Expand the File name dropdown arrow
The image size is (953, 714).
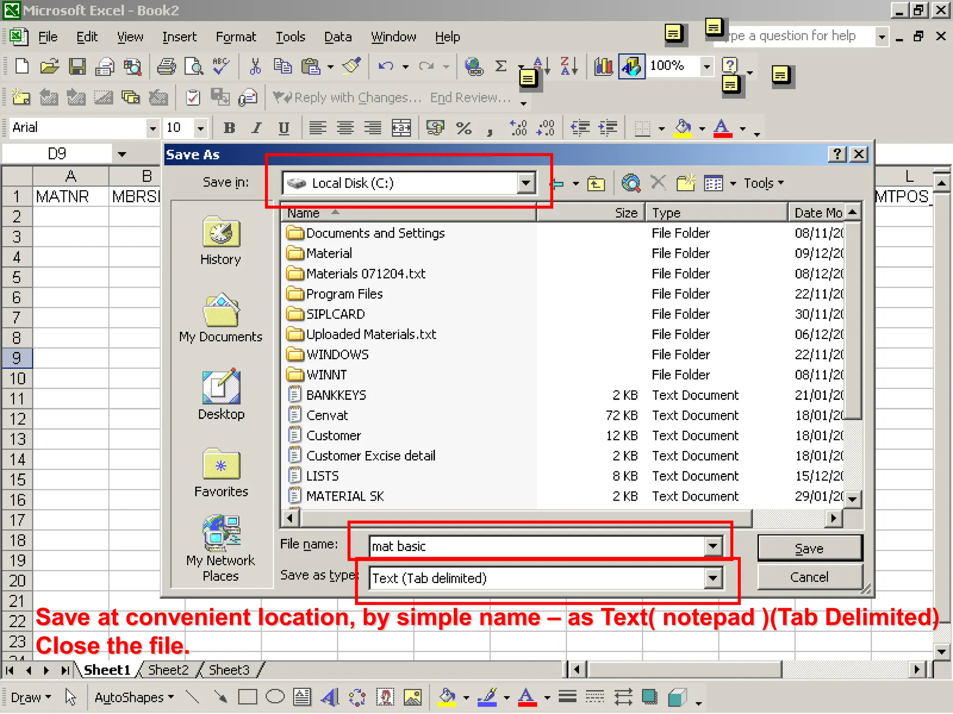point(713,546)
